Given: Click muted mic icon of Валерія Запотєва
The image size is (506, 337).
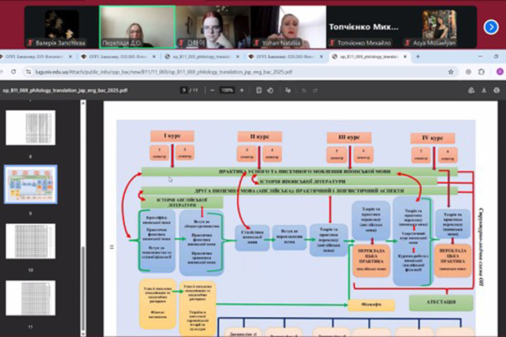Looking at the screenshot, I should 31,43.
